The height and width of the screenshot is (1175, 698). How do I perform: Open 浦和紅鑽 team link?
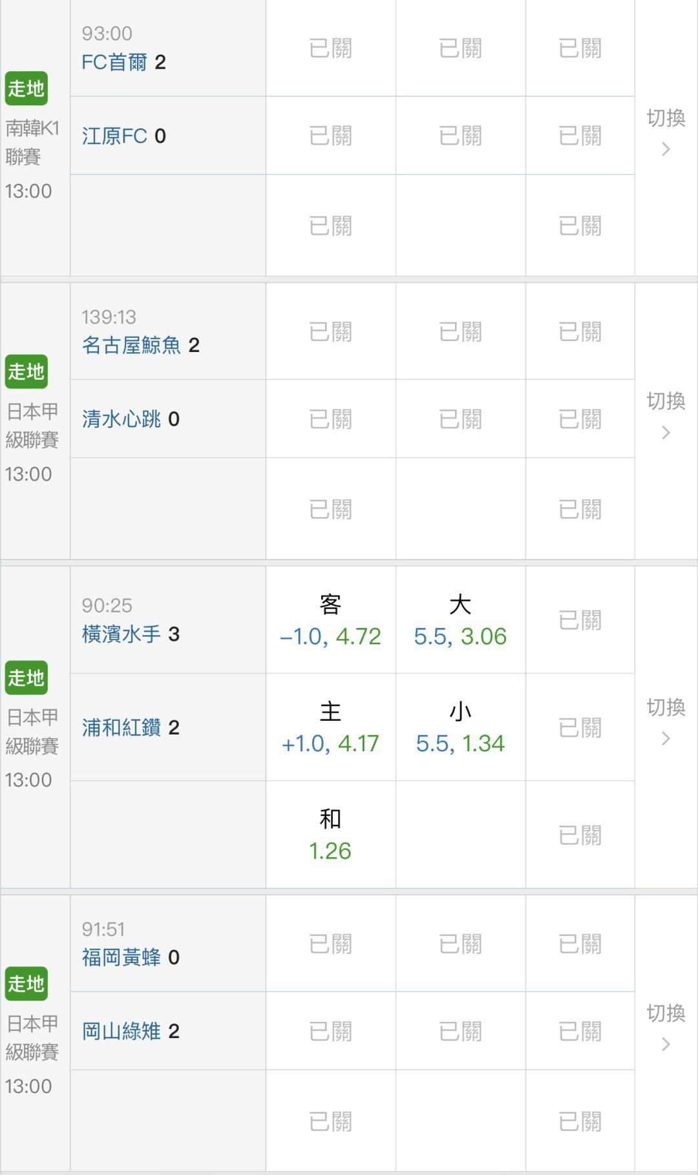pos(122,728)
